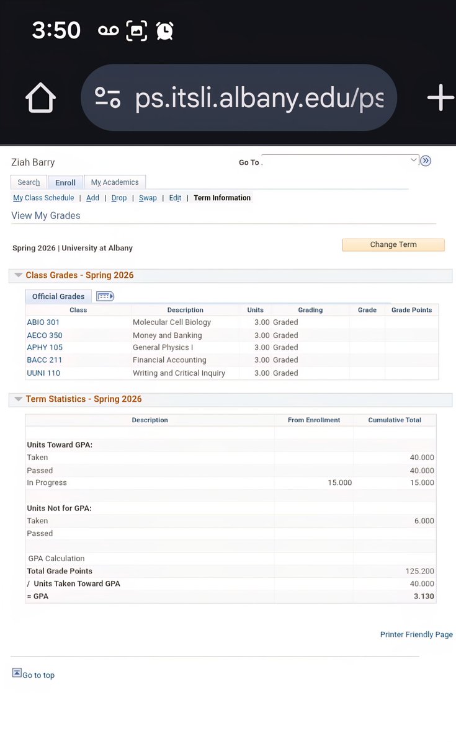Viewport: 456px width, 744px height.
Task: Open the Add subtab
Action: click(x=92, y=198)
